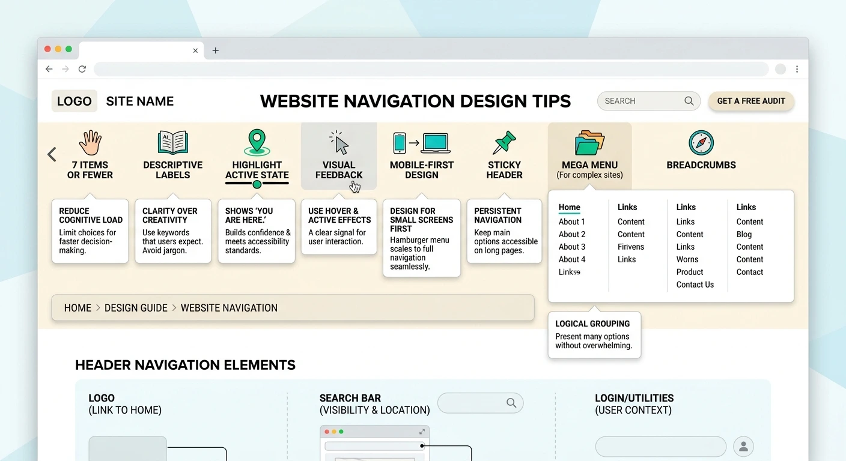Viewport: 846px width, 461px height.
Task: Open the Blog link in the mega menu
Action: (744, 234)
